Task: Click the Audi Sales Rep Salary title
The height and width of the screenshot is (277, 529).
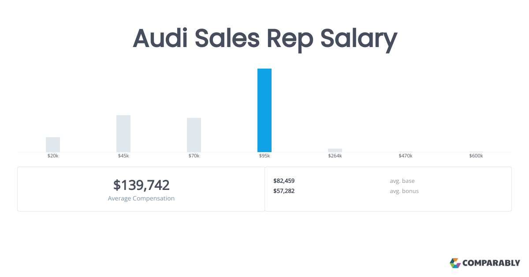Action: pyautogui.click(x=265, y=39)
